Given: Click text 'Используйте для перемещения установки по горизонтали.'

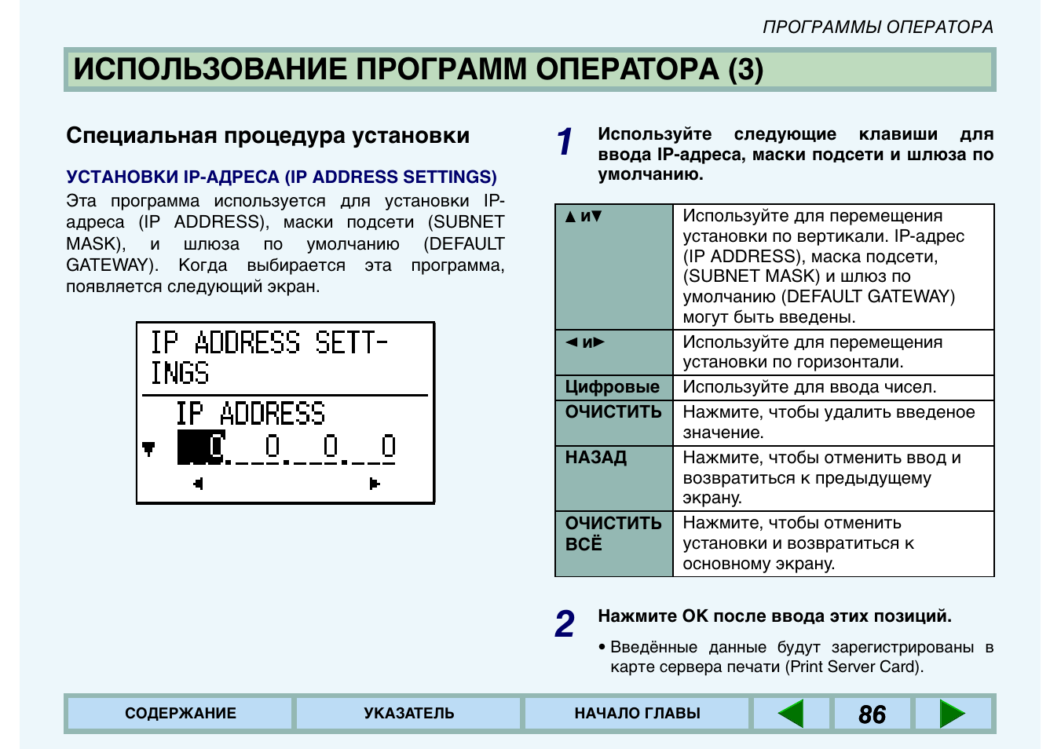Looking at the screenshot, I should pyautogui.click(x=812, y=353).
